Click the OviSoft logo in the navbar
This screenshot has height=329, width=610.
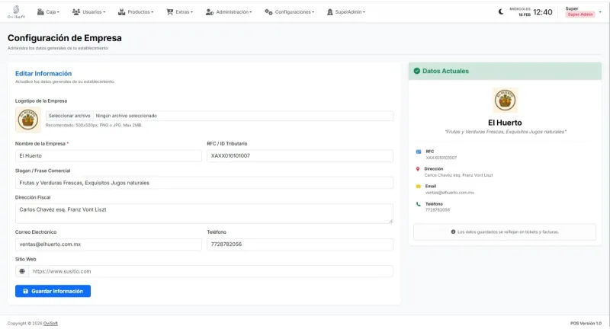point(17,11)
